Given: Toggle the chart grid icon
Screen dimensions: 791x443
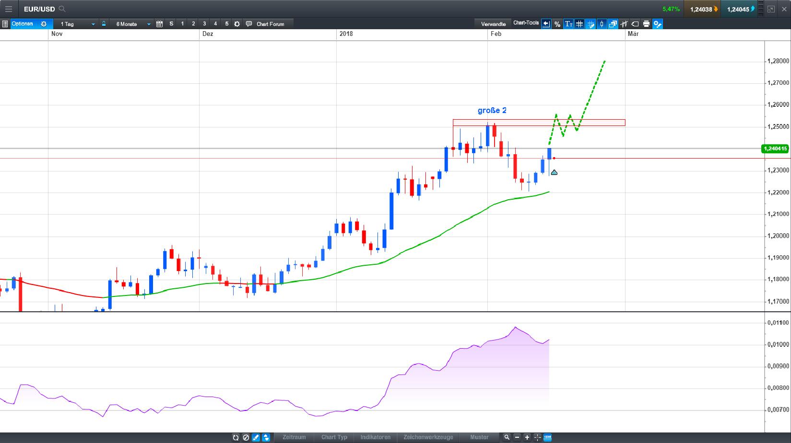Looking at the screenshot, I should [x=579, y=24].
